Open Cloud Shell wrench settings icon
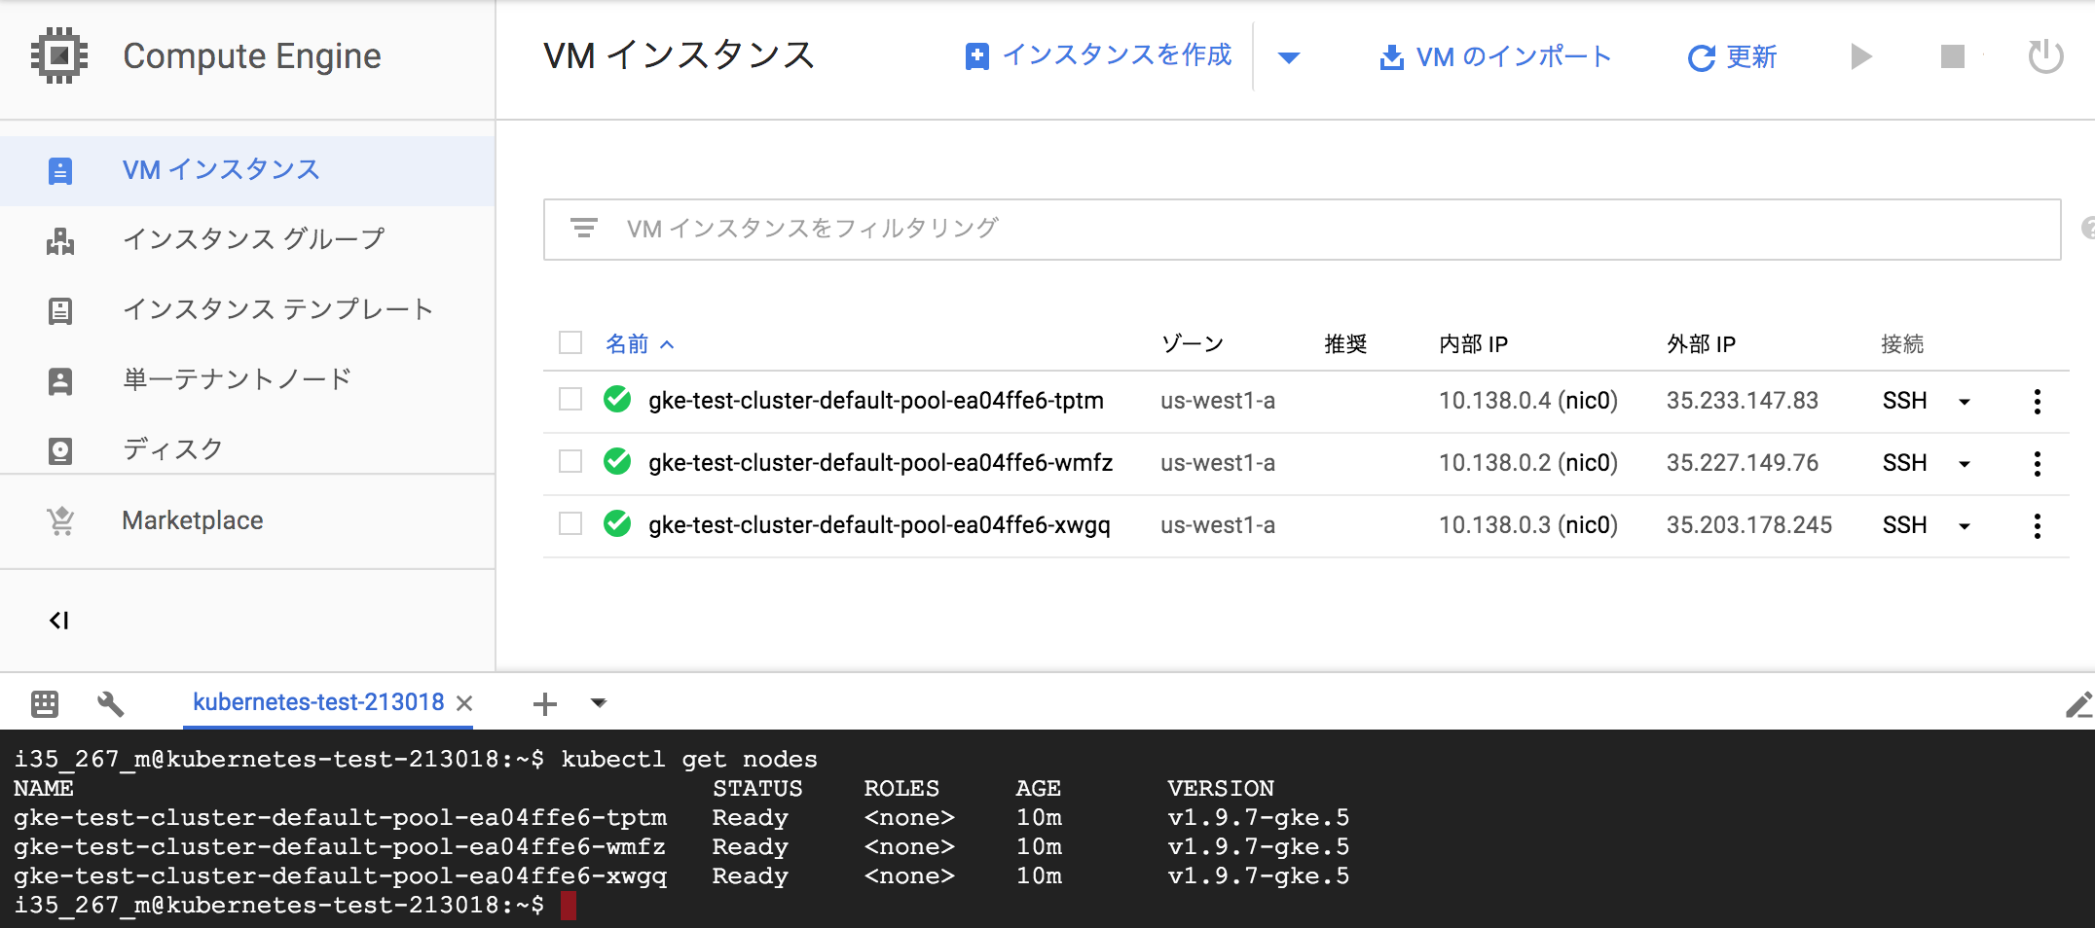2095x928 pixels. click(111, 703)
